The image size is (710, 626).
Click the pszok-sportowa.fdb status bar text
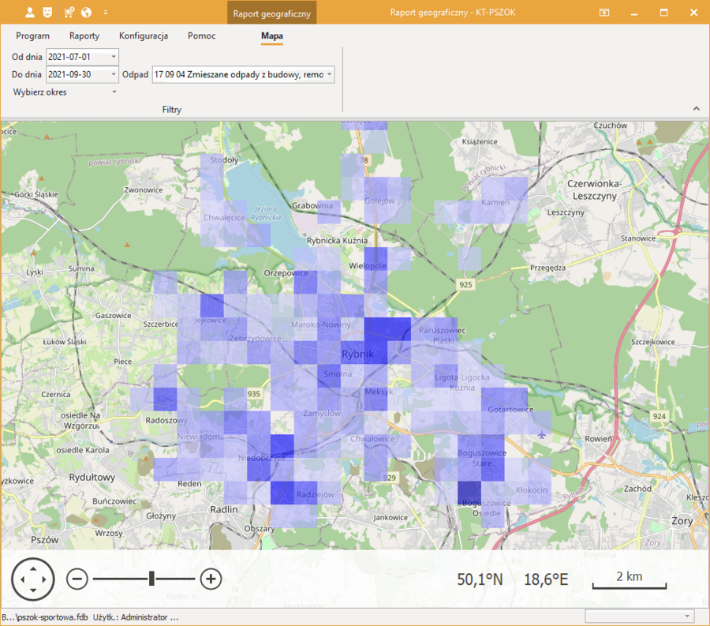[45, 617]
